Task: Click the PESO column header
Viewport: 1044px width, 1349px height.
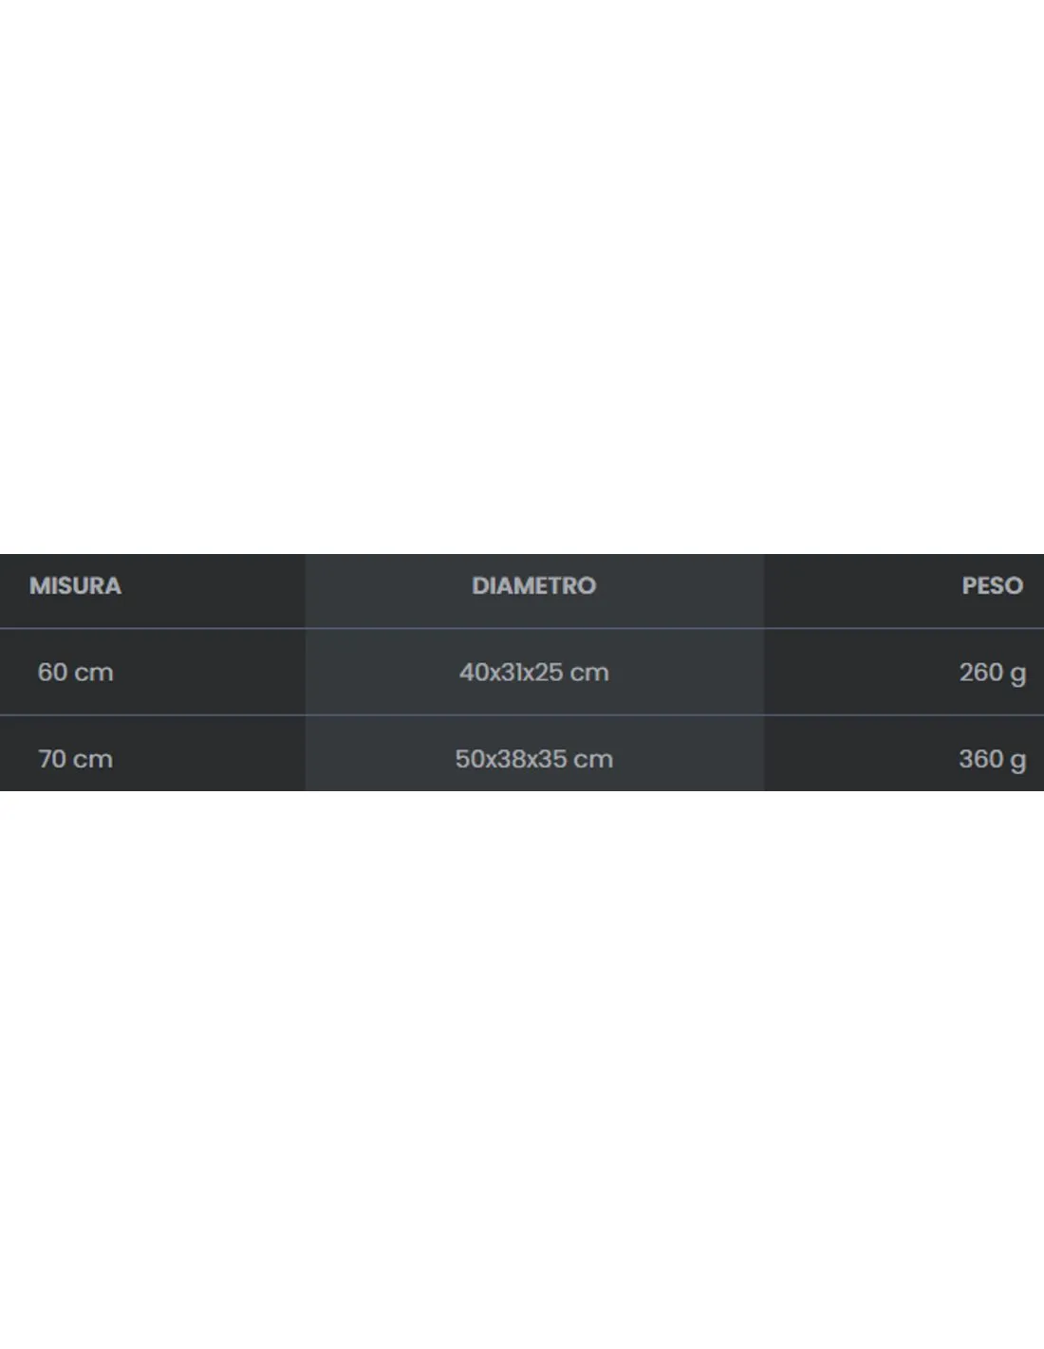Action: 992,585
